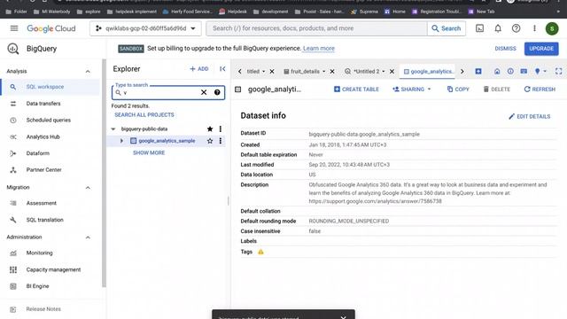This screenshot has height=319, width=567.
Task: Collapse the Analysis section
Action: tap(88, 72)
